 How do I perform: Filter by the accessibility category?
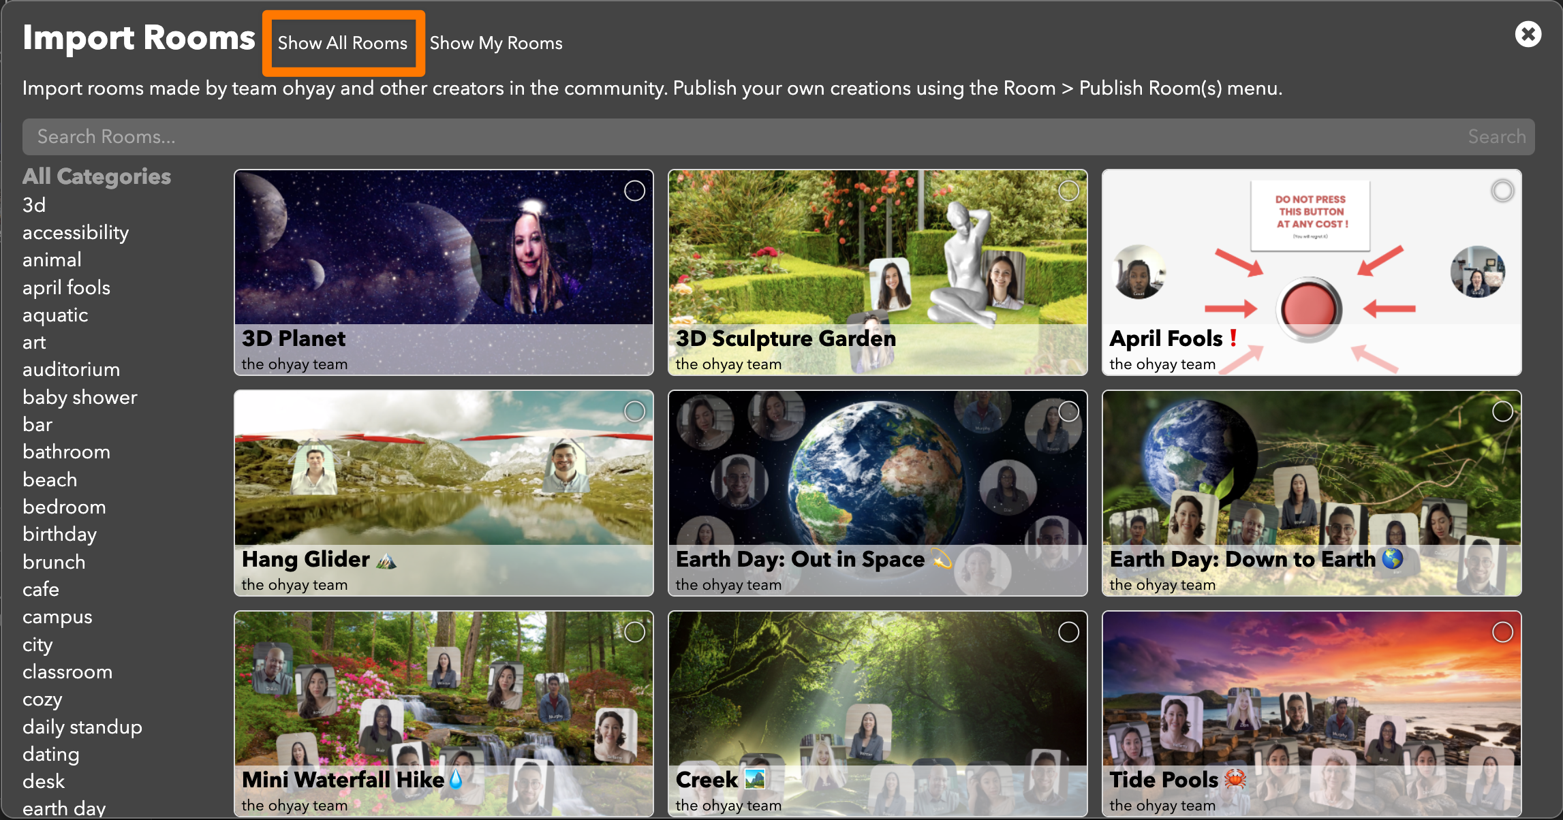point(76,233)
